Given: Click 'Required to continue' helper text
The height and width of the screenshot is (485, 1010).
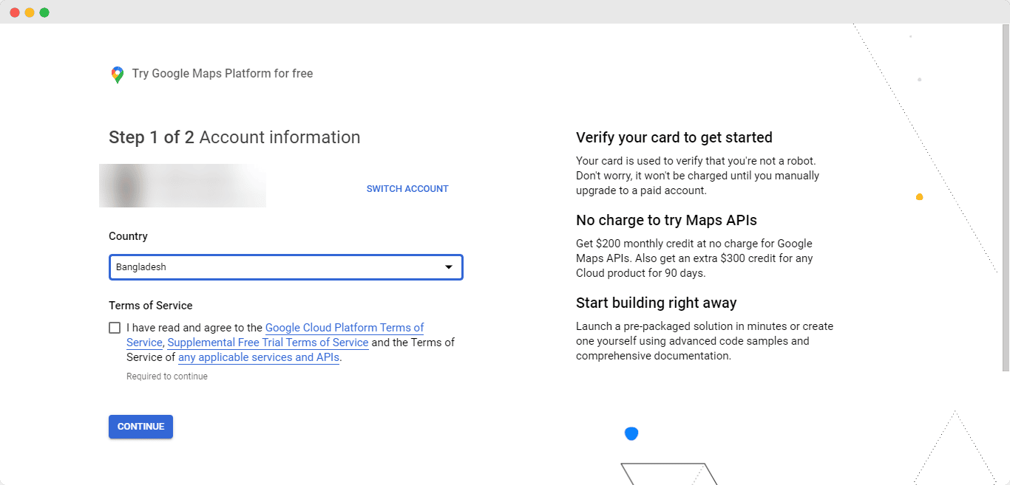Looking at the screenshot, I should tap(167, 376).
